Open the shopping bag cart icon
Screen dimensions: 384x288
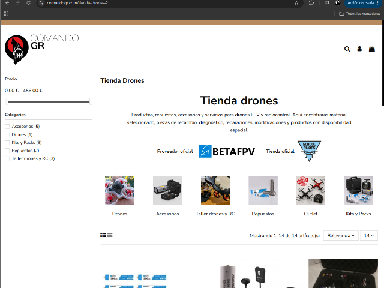coord(372,49)
